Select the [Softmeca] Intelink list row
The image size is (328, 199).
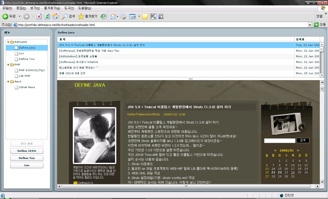coord(176,62)
